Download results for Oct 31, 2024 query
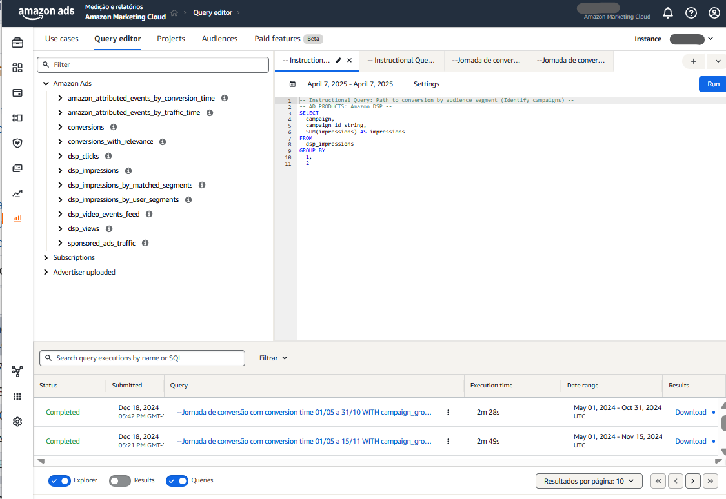 coord(691,412)
